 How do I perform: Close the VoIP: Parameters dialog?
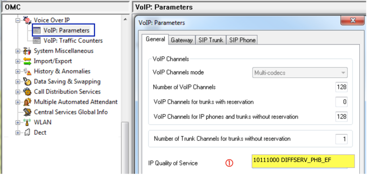coord(352,21)
